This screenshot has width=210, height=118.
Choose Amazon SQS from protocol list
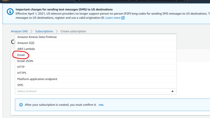click(96, 43)
